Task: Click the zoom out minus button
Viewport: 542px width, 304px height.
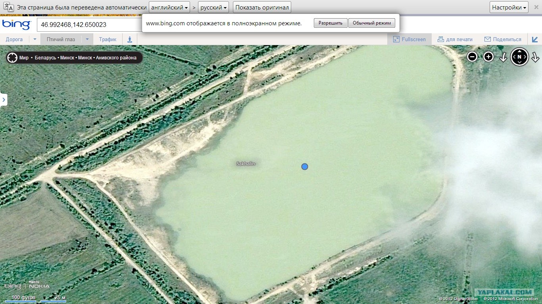Action: point(472,57)
